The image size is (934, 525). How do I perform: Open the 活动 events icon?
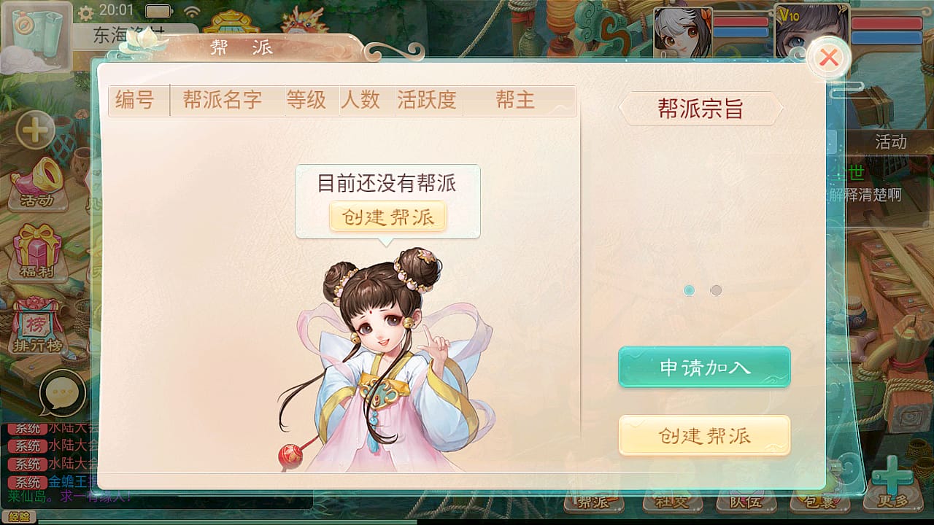tap(36, 182)
